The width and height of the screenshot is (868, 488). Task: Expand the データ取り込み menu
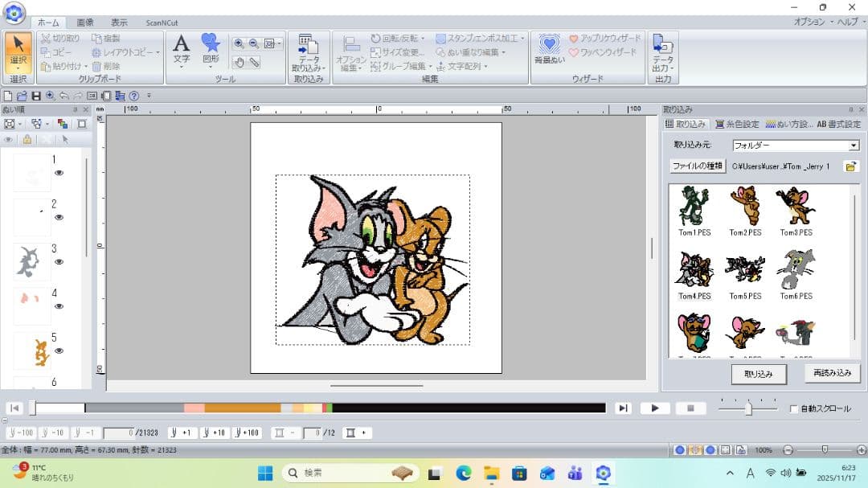[x=308, y=64]
